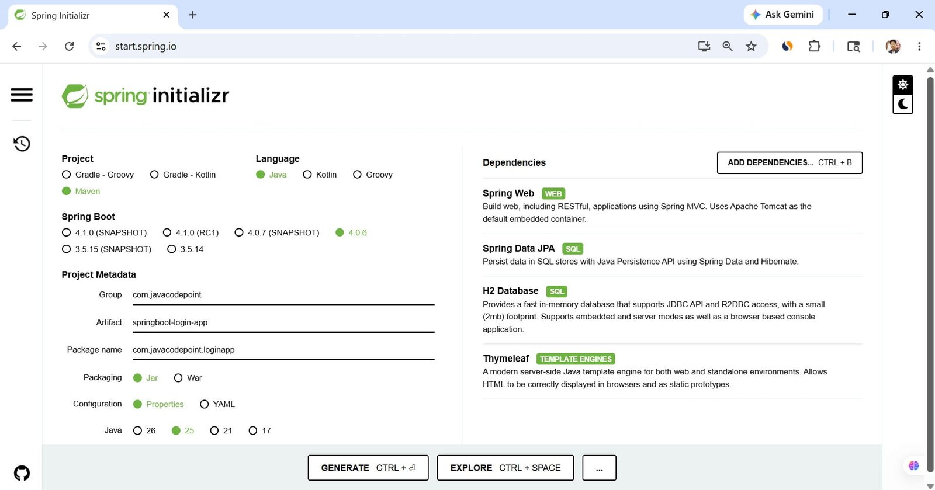Image resolution: width=935 pixels, height=490 pixels.
Task: Click the Spring Web dependency title
Action: point(508,193)
